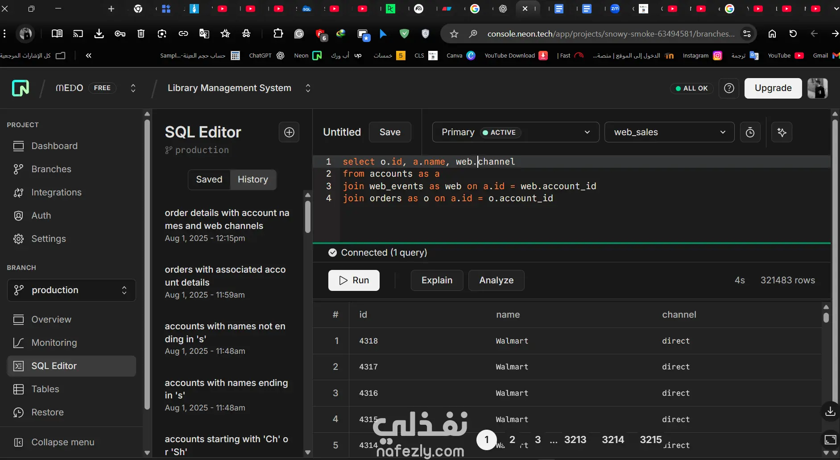The width and height of the screenshot is (840, 460).
Task: Click the name column header
Action: click(508, 315)
